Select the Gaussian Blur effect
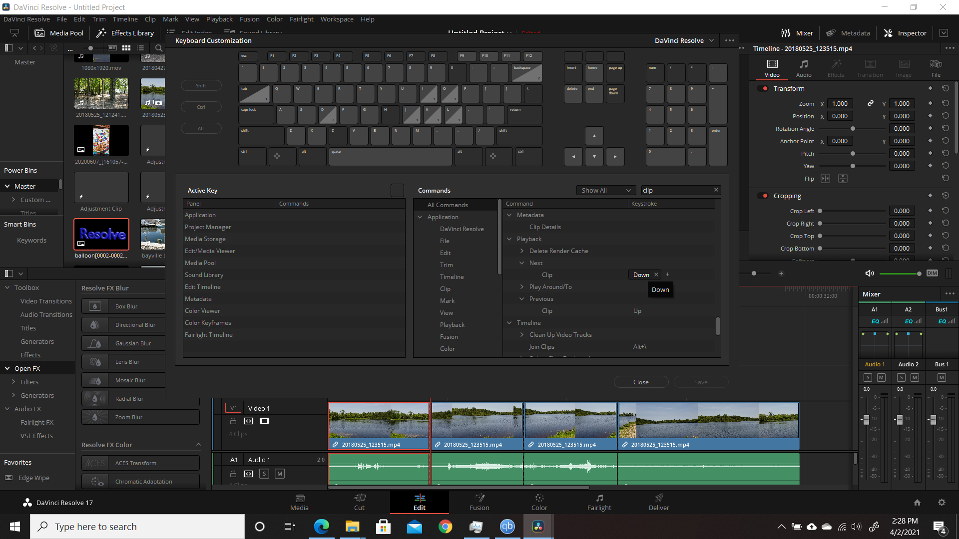Image resolution: width=959 pixels, height=539 pixels. (140, 343)
